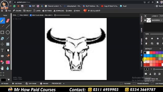
Task: Pick the black palette swatch
Action: click(x=145, y=53)
